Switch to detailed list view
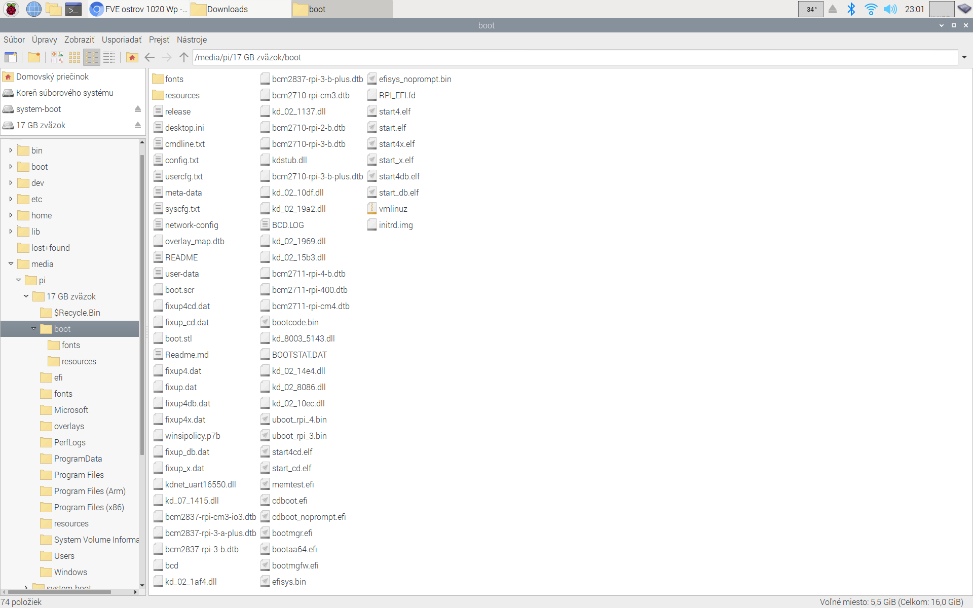The height and width of the screenshot is (608, 973). (109, 57)
